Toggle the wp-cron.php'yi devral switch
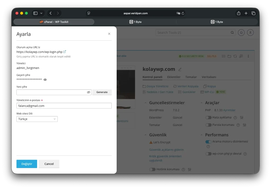Image resolution: width=271 pixels, height=189 pixels. click(208, 154)
